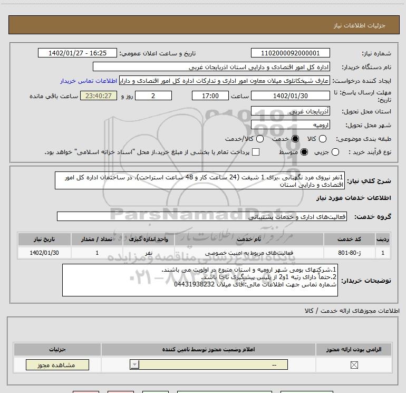Image resolution: width=406 pixels, height=393 pixels.
Task: Click the تاریخ نیاز column header
Action: click(x=44, y=239)
